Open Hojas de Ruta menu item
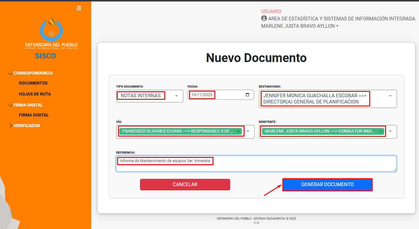Image resolution: width=419 pixels, height=229 pixels. tap(35, 94)
